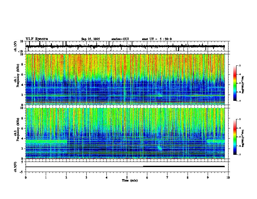Image resolution: width=257 pixels, height=199 pixels.
Task: Click the 'ch.3(V)' axis label
Action: click(16, 167)
